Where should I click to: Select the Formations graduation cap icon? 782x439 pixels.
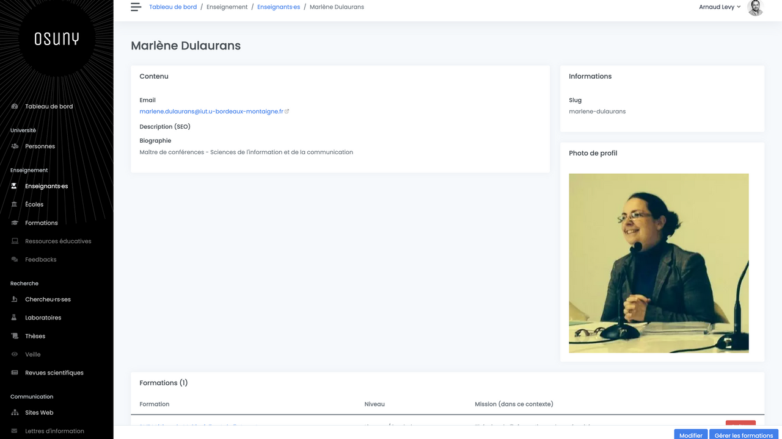14,223
